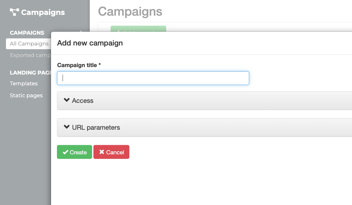Go to Templates in the sidebar

pyautogui.click(x=23, y=83)
